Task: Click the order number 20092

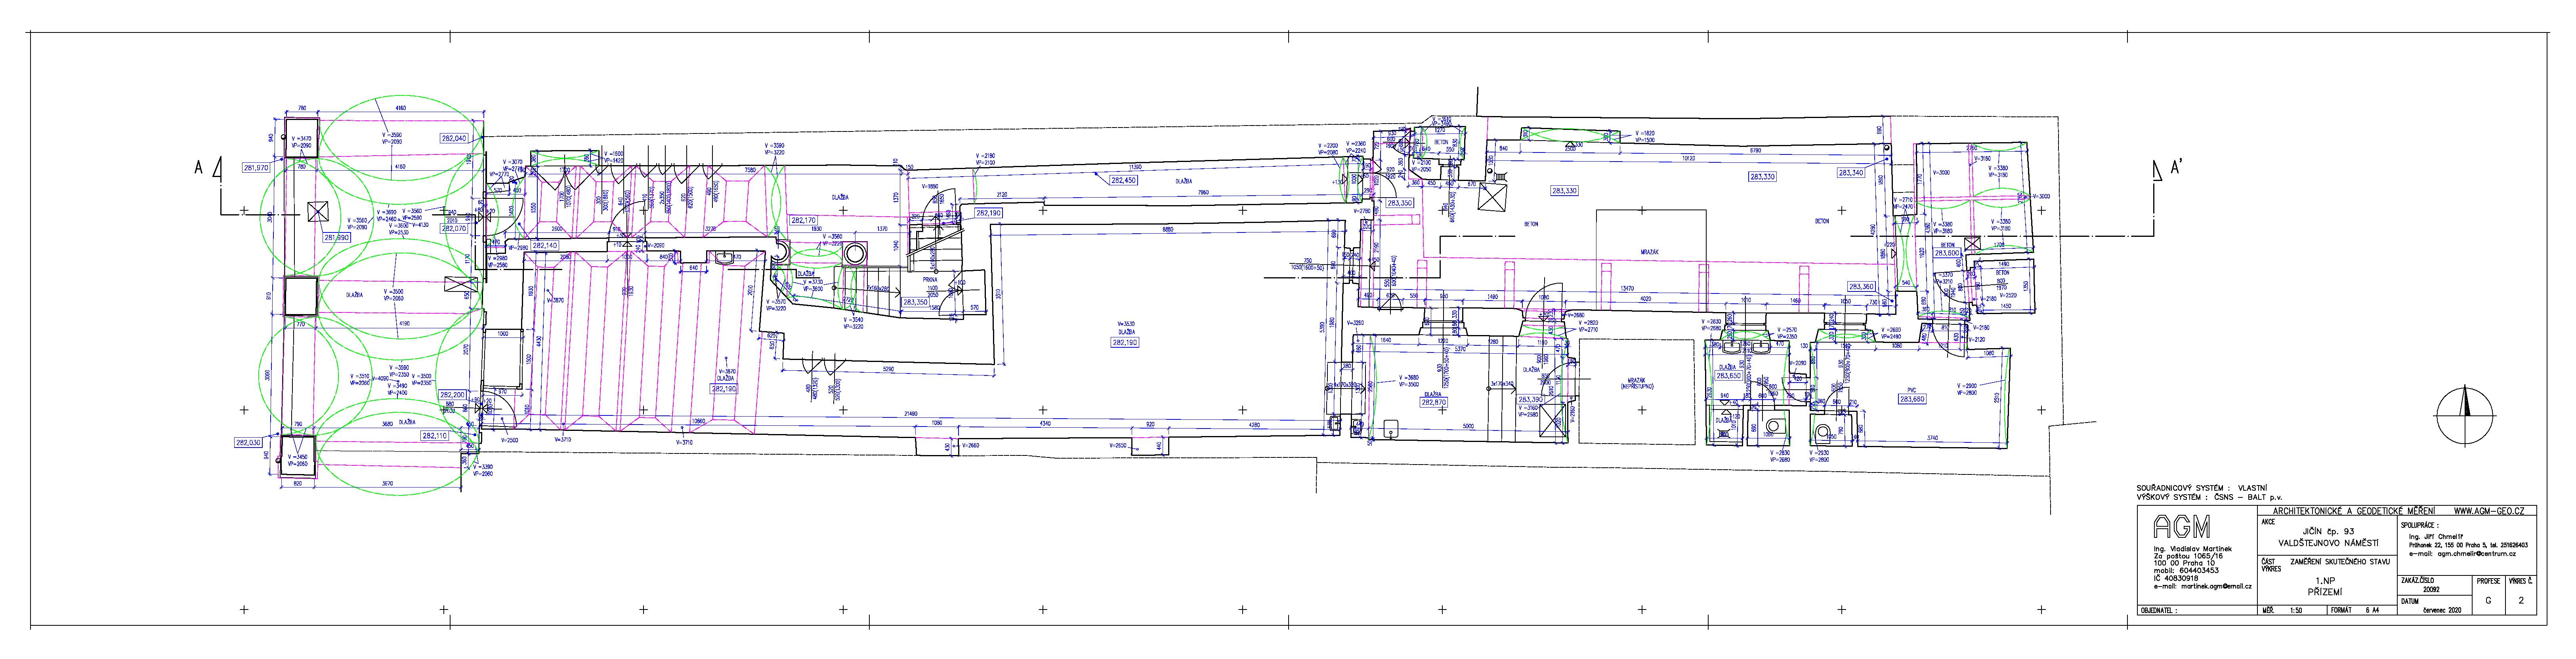Action: (2432, 590)
